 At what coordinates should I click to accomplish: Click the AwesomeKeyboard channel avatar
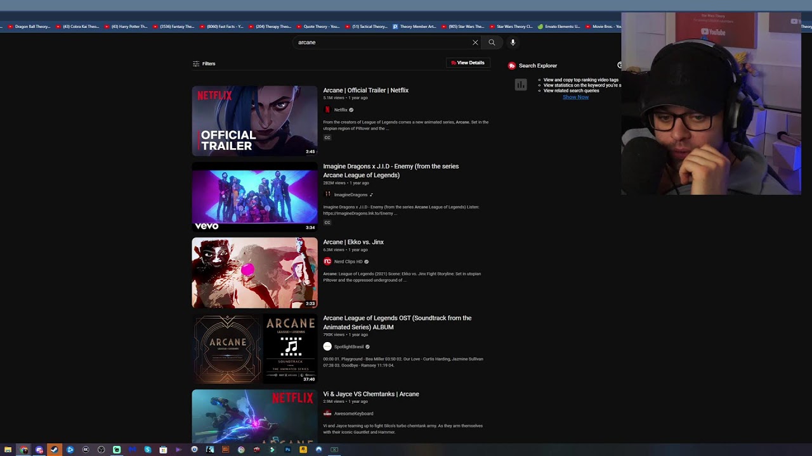click(x=327, y=414)
